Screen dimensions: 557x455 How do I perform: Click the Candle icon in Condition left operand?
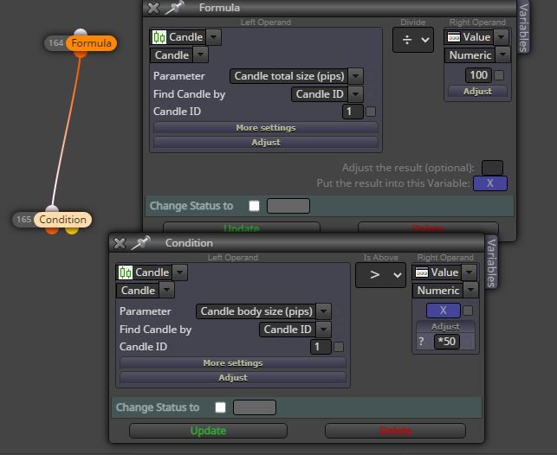(125, 272)
